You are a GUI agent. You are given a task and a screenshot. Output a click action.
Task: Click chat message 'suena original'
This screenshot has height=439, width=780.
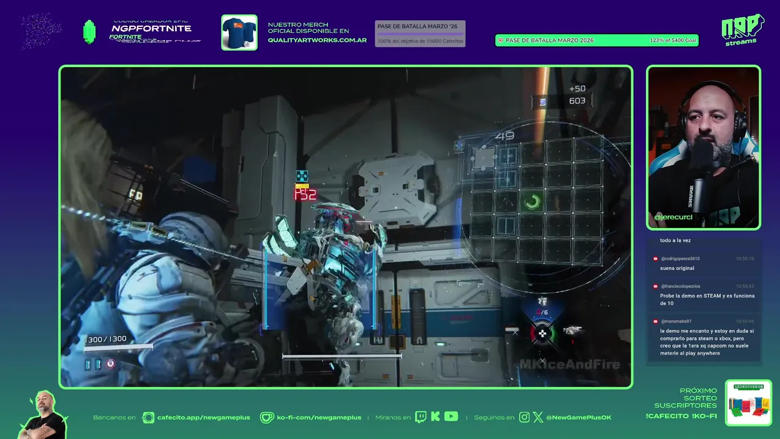tap(677, 268)
